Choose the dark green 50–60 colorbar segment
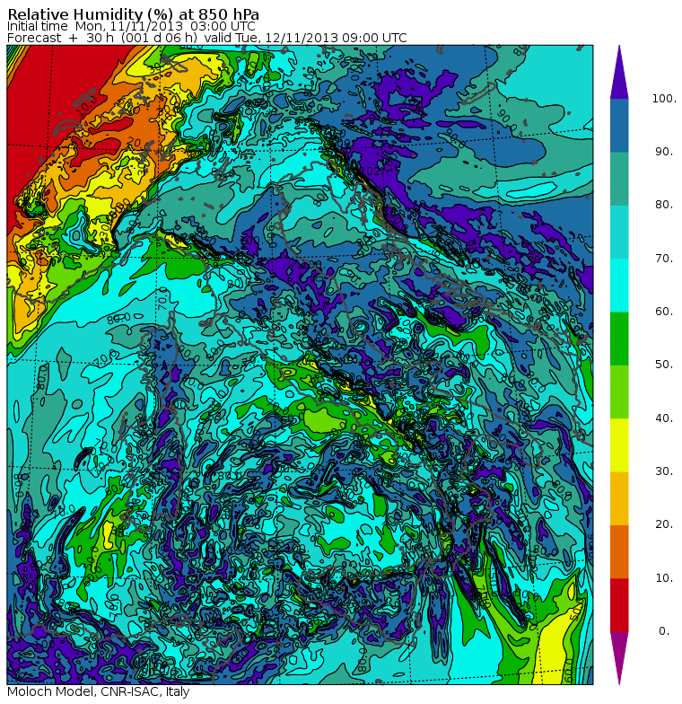Viewport: 682px width, 704px height. tap(619, 339)
